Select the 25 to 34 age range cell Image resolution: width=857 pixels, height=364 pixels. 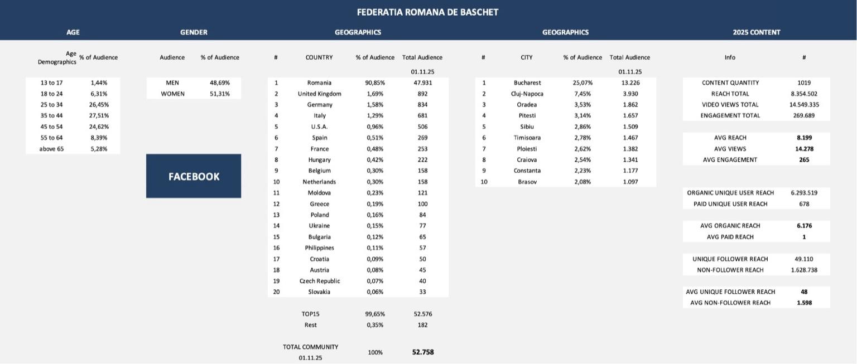pos(51,105)
